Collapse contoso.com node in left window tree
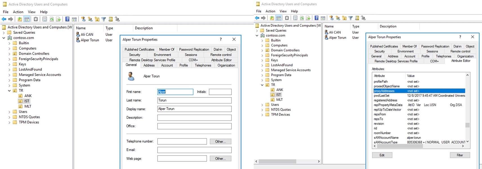The image size is (482, 169). (x=4, y=38)
